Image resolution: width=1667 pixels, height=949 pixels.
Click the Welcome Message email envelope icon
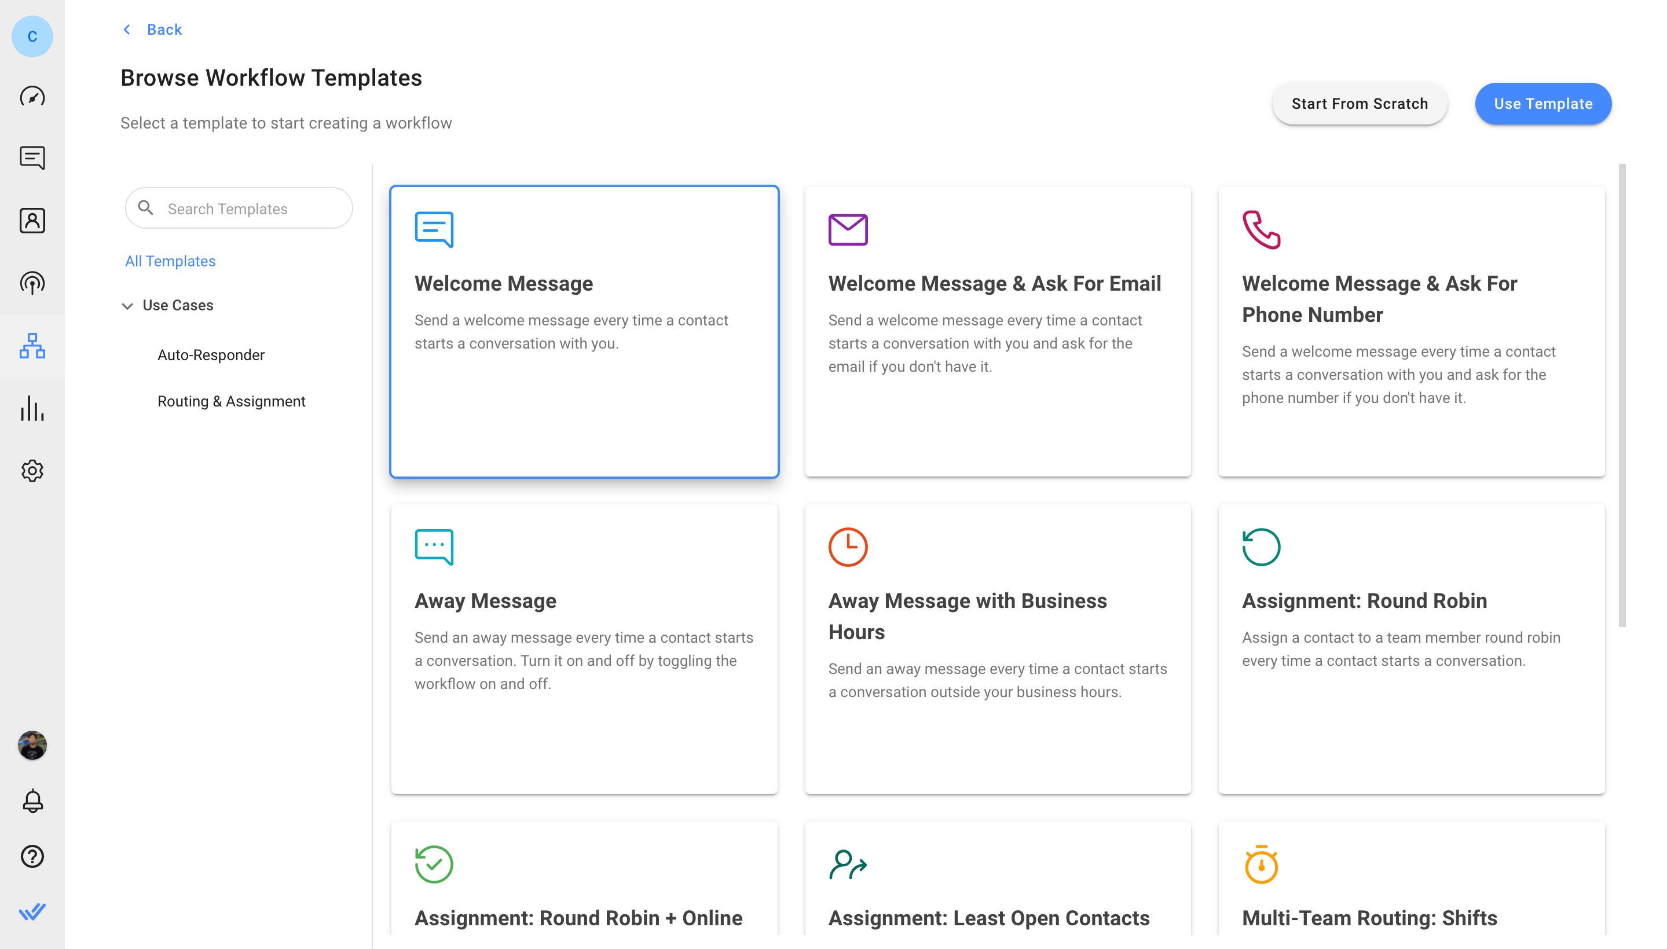tap(848, 229)
